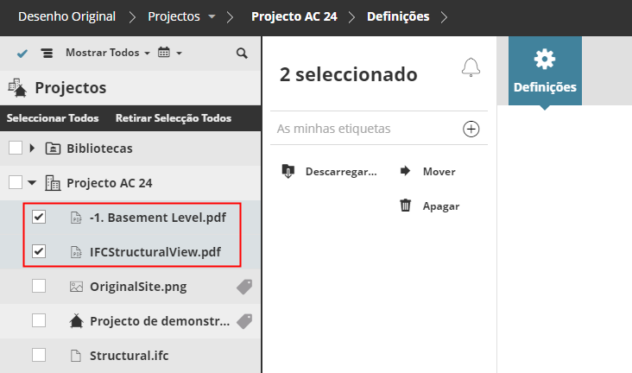The width and height of the screenshot is (632, 373).
Task: Click the blue checkmark selection icon
Action: click(22, 54)
